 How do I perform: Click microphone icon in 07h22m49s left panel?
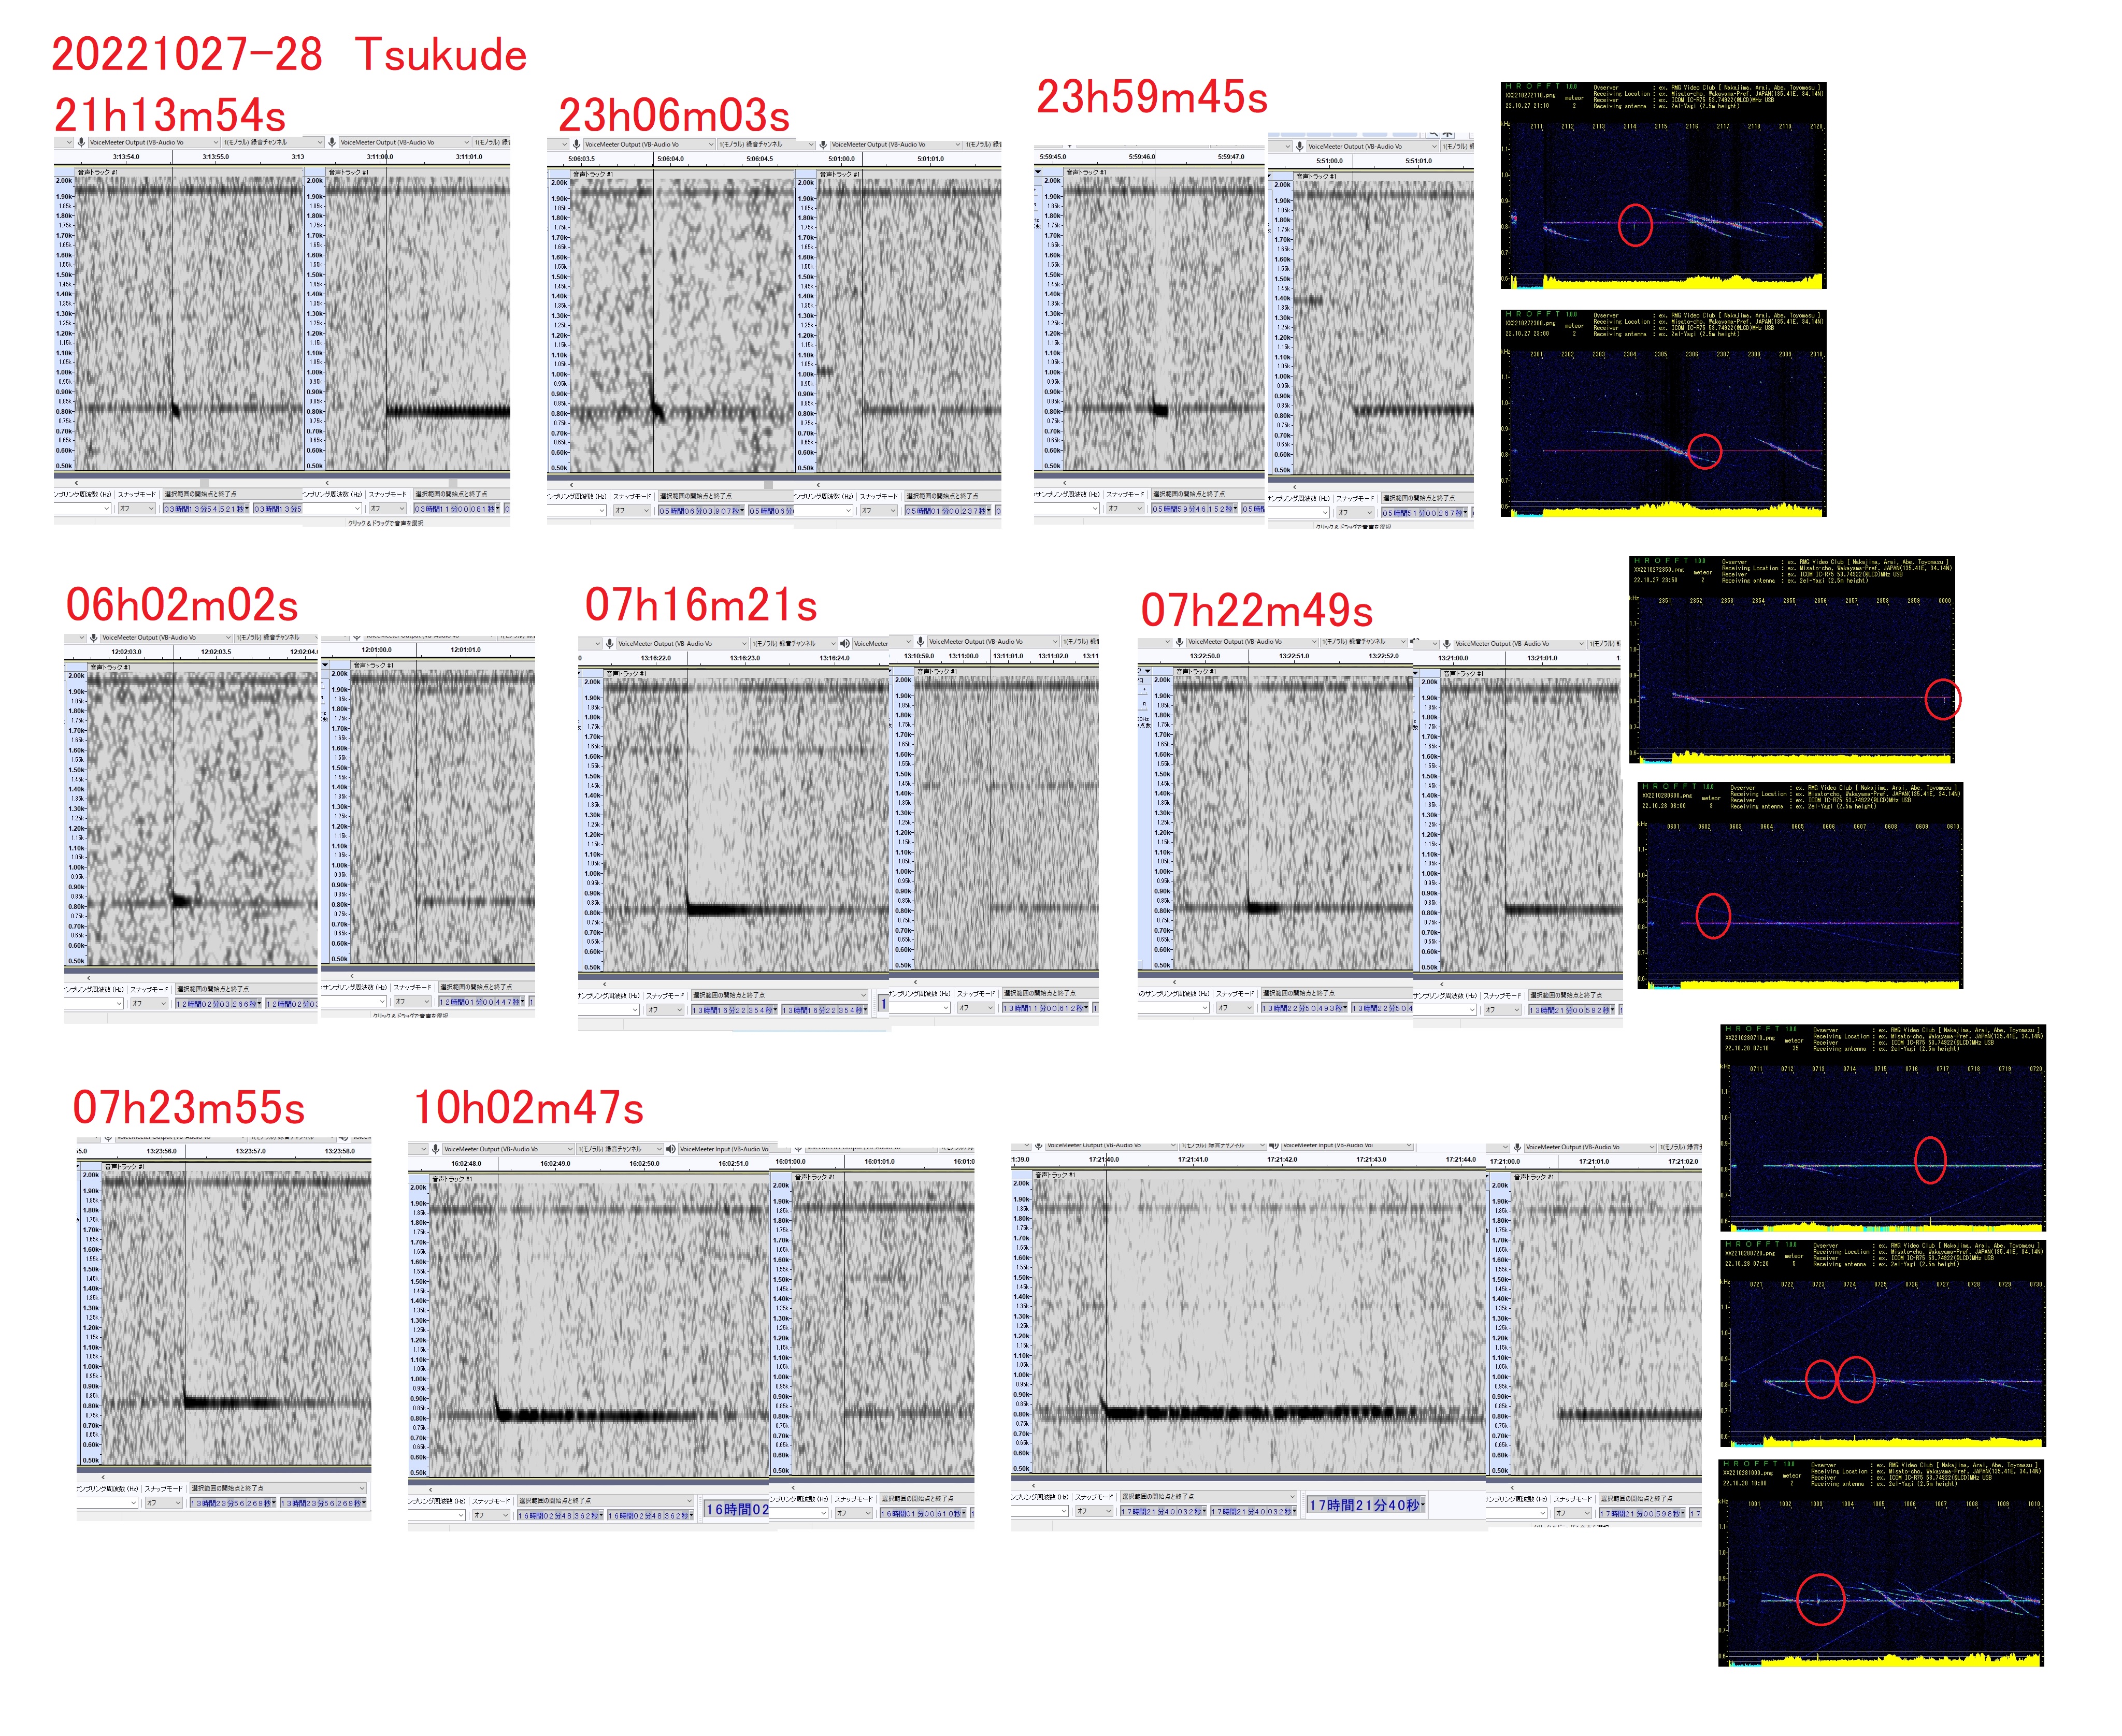pos(1180,642)
